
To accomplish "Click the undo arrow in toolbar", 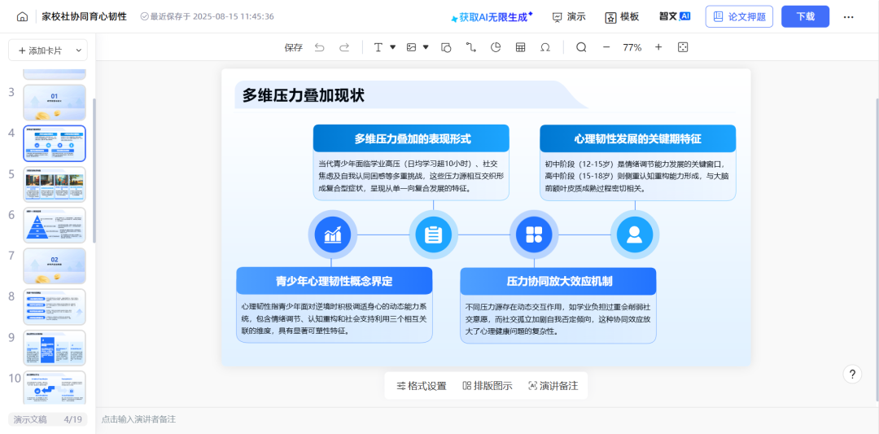I will [x=319, y=47].
